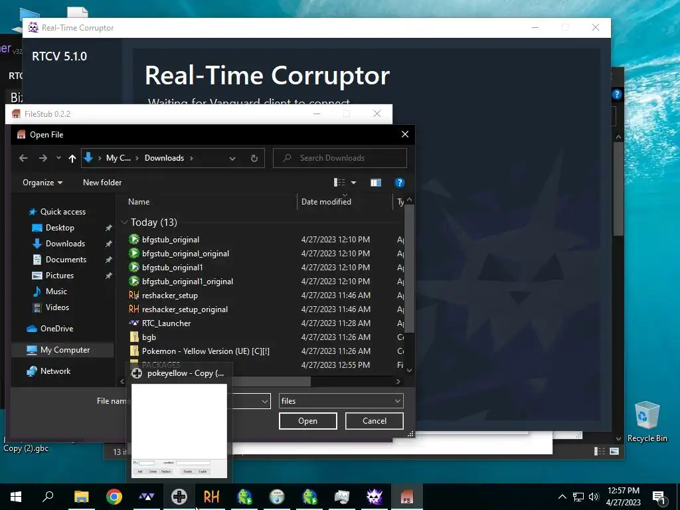Sort by the Name column header
The height and width of the screenshot is (510, 680).
tap(139, 202)
